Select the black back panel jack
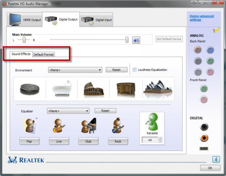Screen dimensions: 226x176 pos(198,61)
